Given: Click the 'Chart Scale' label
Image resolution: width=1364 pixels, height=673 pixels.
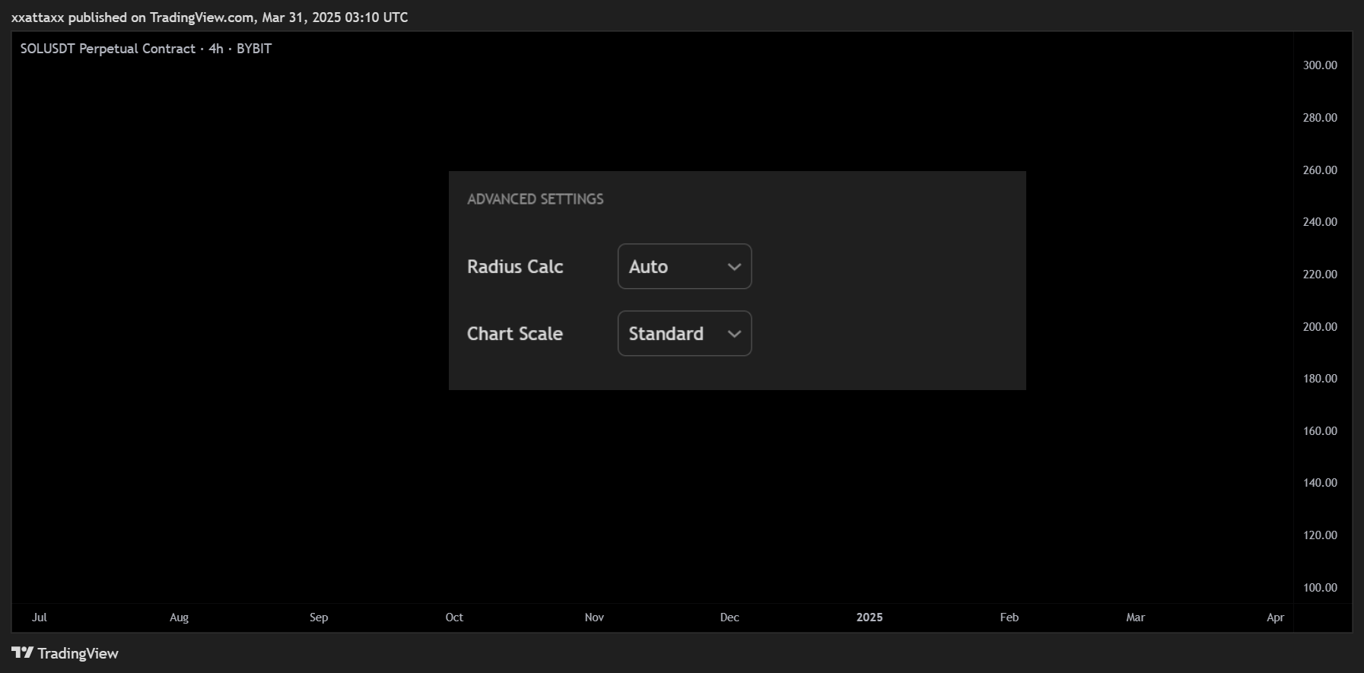Looking at the screenshot, I should tap(515, 334).
